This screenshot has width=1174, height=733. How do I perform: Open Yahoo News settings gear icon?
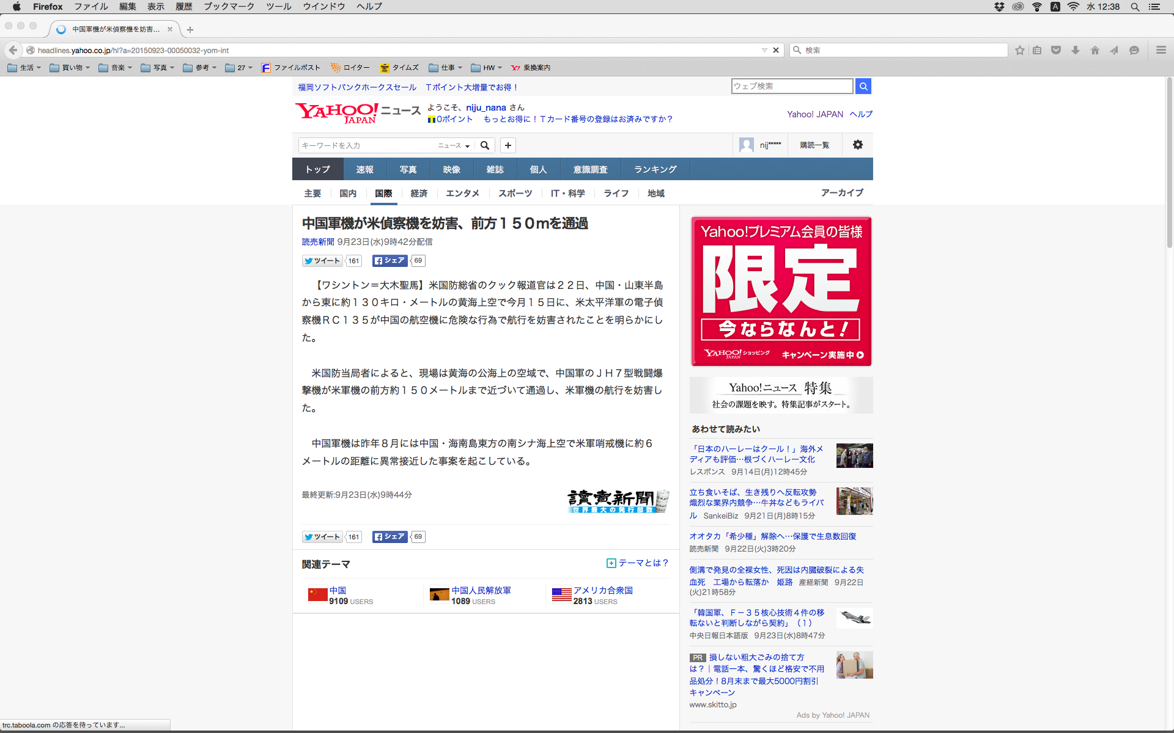tap(858, 145)
